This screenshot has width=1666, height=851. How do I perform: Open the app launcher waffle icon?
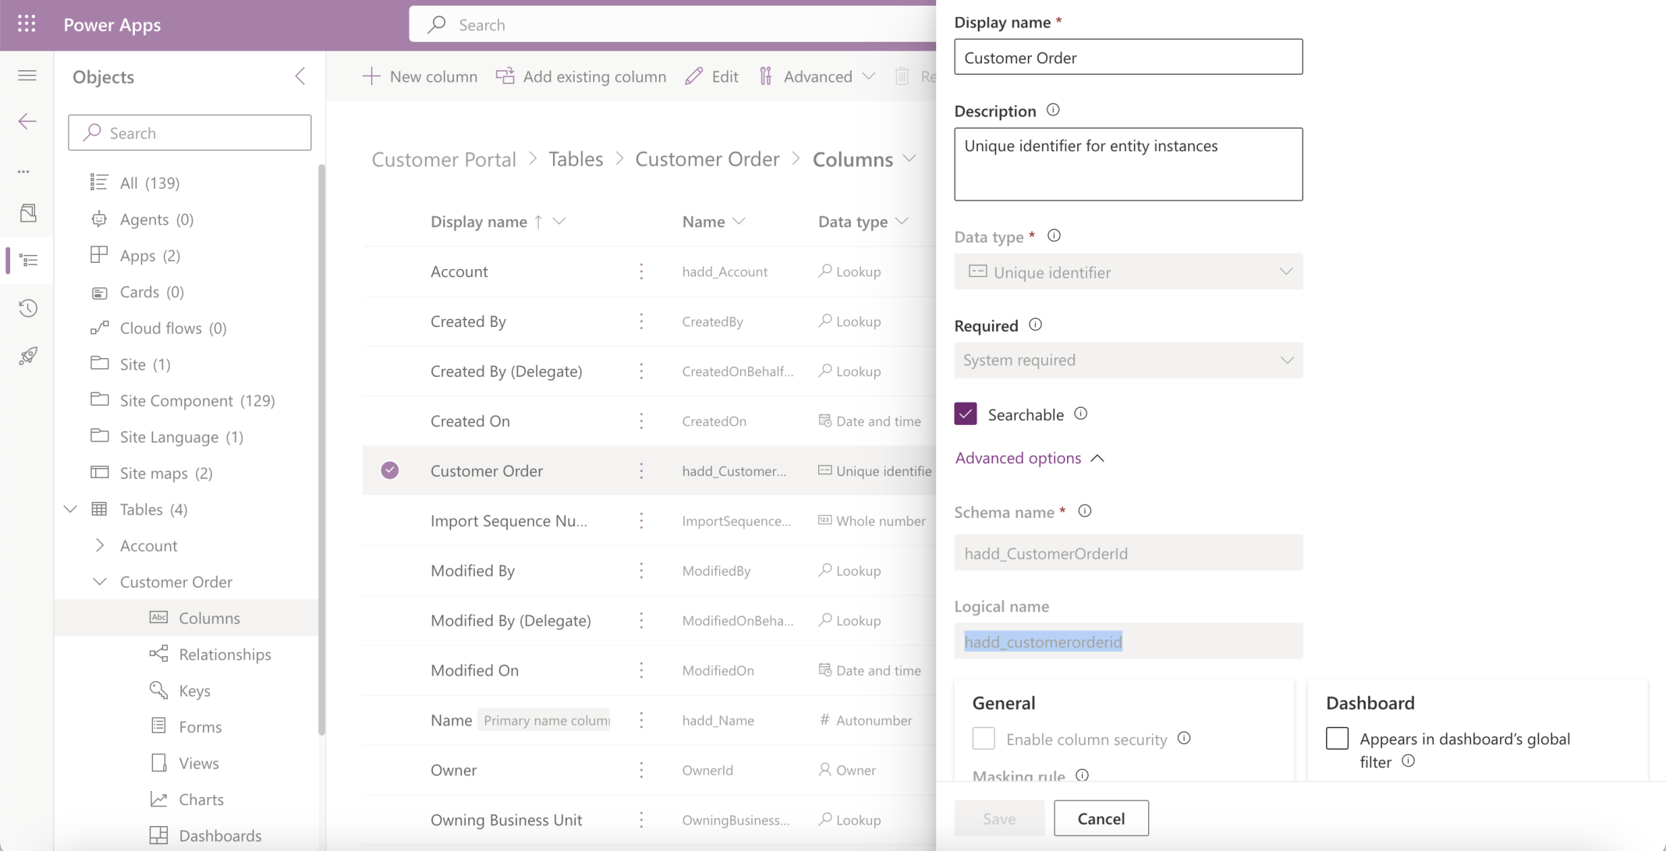[x=27, y=24]
